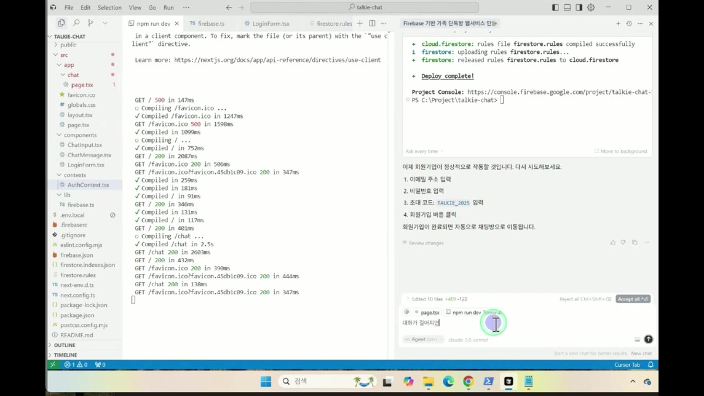Open the File menu
The height and width of the screenshot is (396, 704).
(x=69, y=8)
